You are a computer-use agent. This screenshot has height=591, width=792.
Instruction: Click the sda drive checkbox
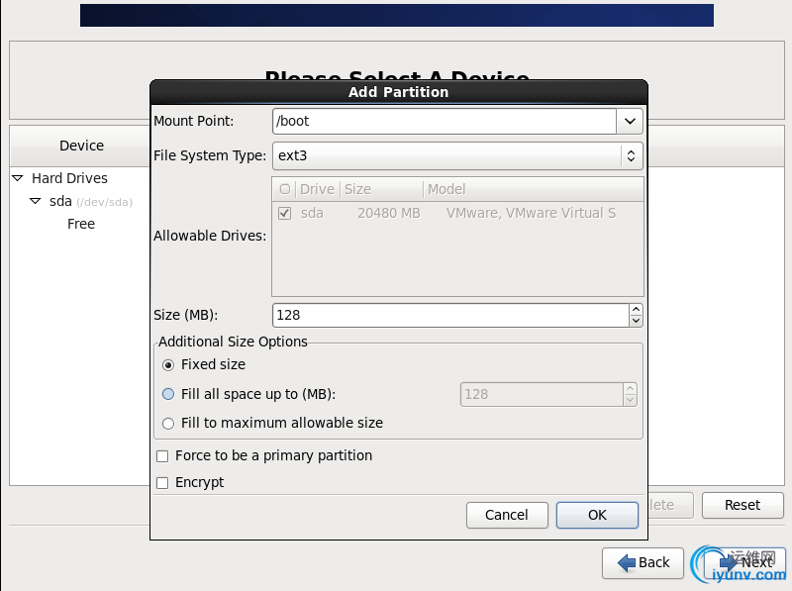pos(285,214)
